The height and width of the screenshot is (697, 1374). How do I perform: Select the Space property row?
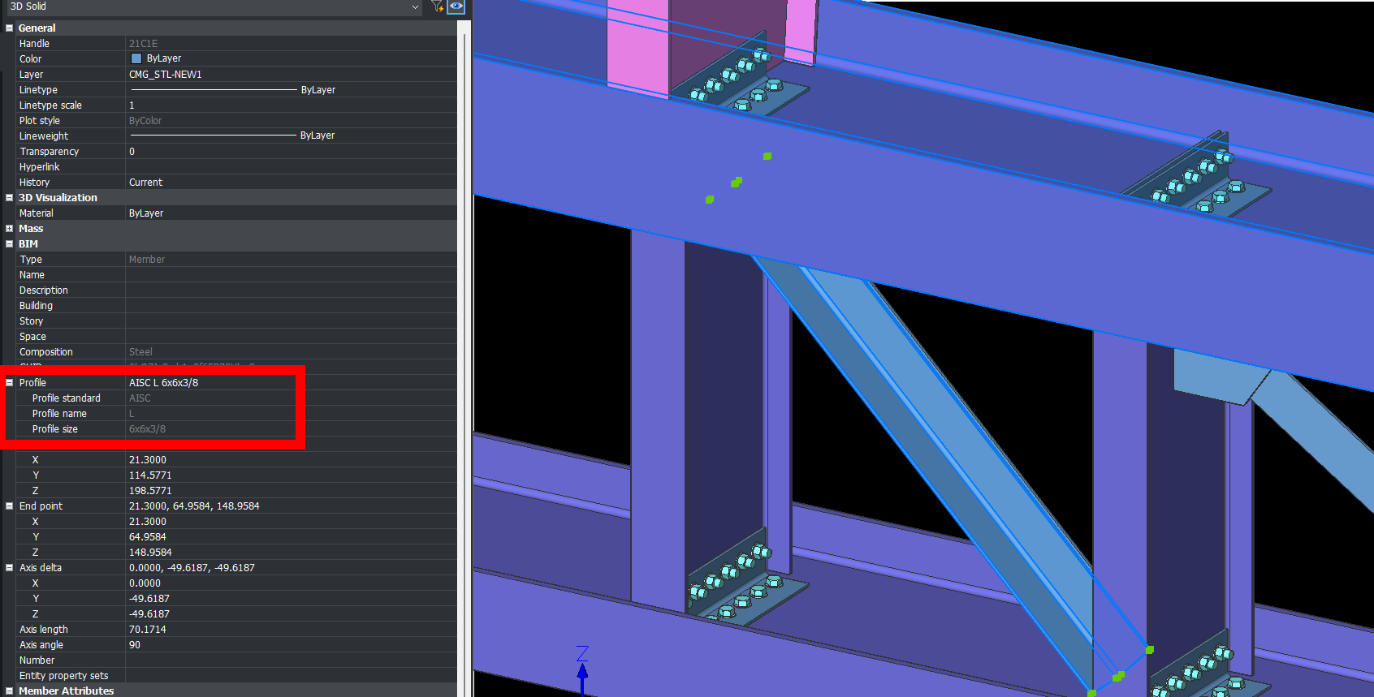[236, 337]
